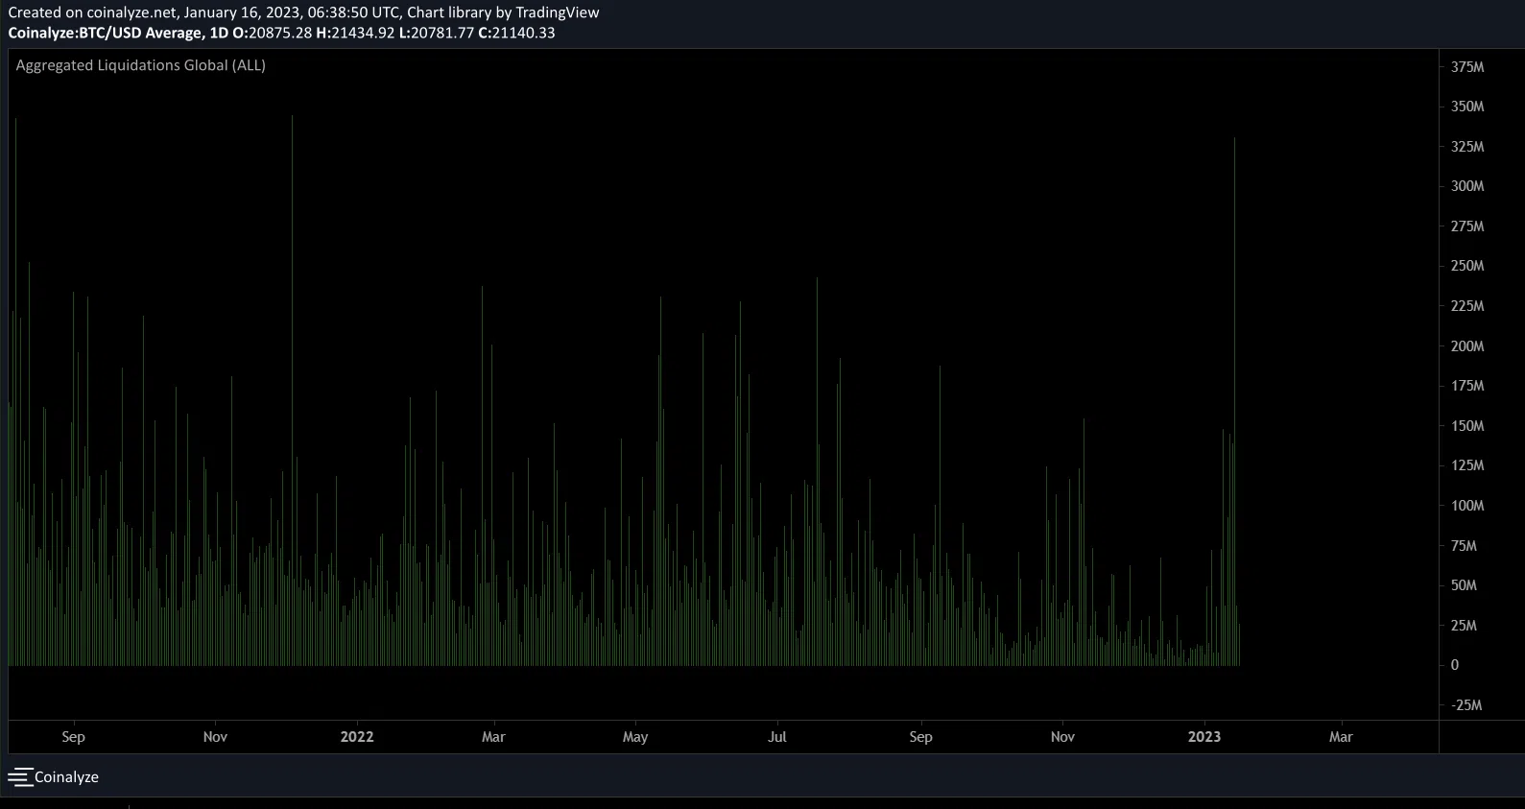Image resolution: width=1525 pixels, height=809 pixels.
Task: Click the Coinalyze brand name text
Action: 66,777
